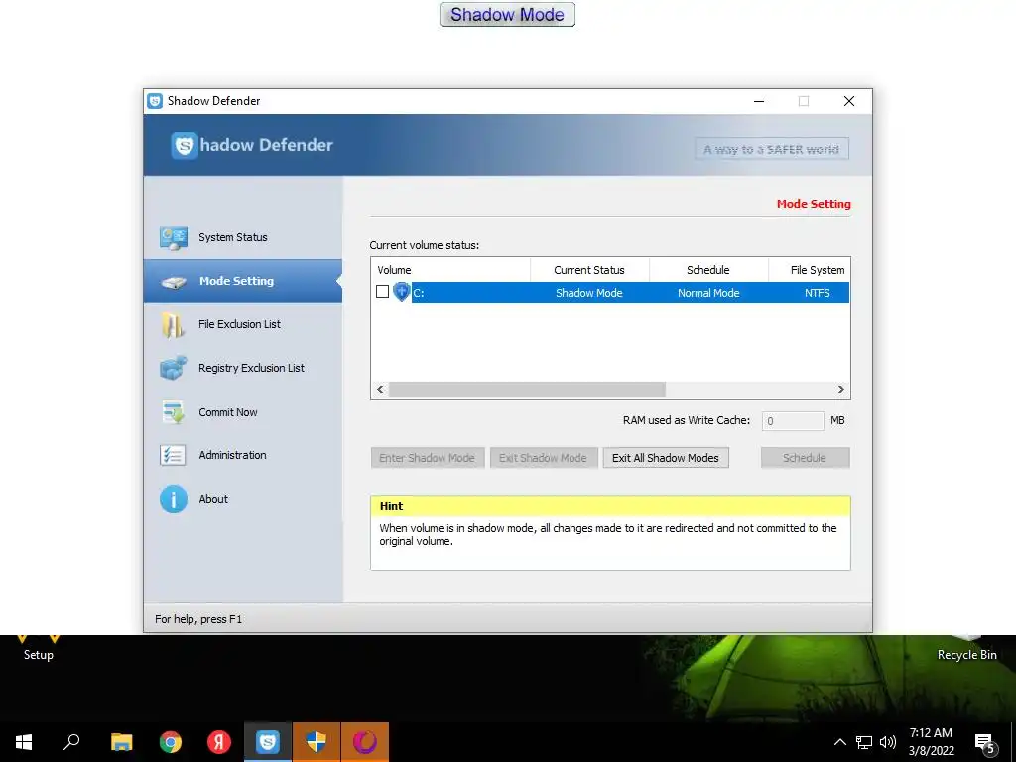This screenshot has width=1016, height=762.
Task: Minimize the Shadow Defender window
Action: 759,101
